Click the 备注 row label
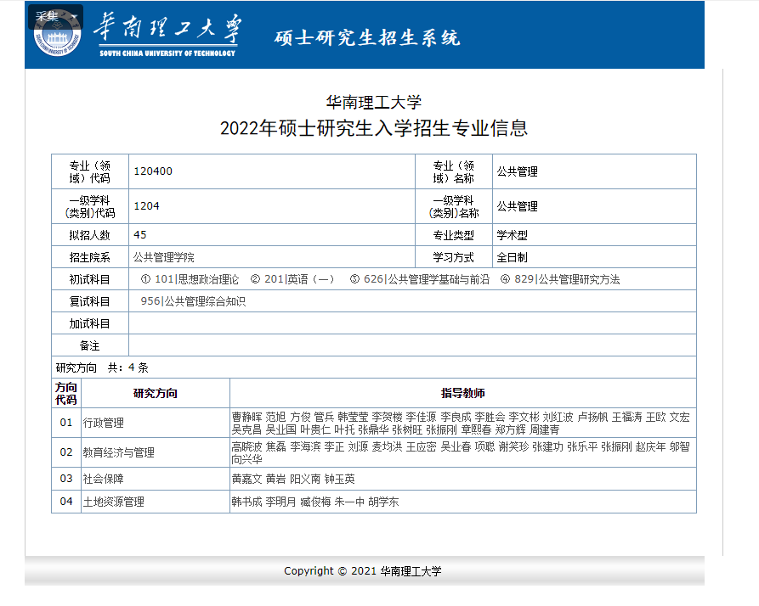This screenshot has width=759, height=606. [89, 346]
